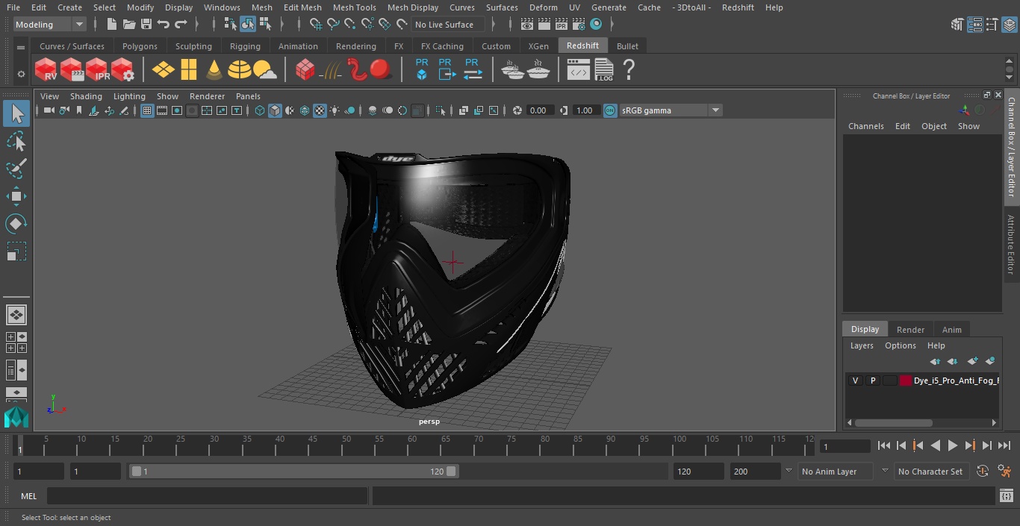Activate the Scale tool

pyautogui.click(x=16, y=251)
